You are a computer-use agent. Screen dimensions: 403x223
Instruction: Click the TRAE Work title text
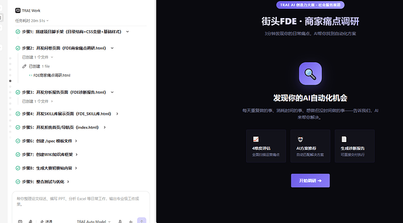31,10
